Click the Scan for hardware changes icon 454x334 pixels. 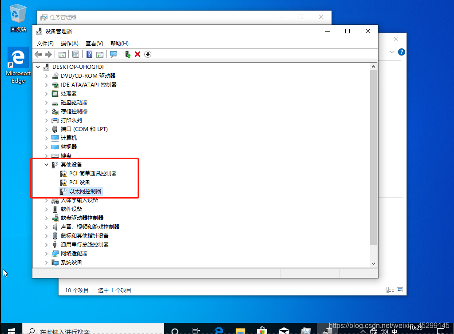114,54
